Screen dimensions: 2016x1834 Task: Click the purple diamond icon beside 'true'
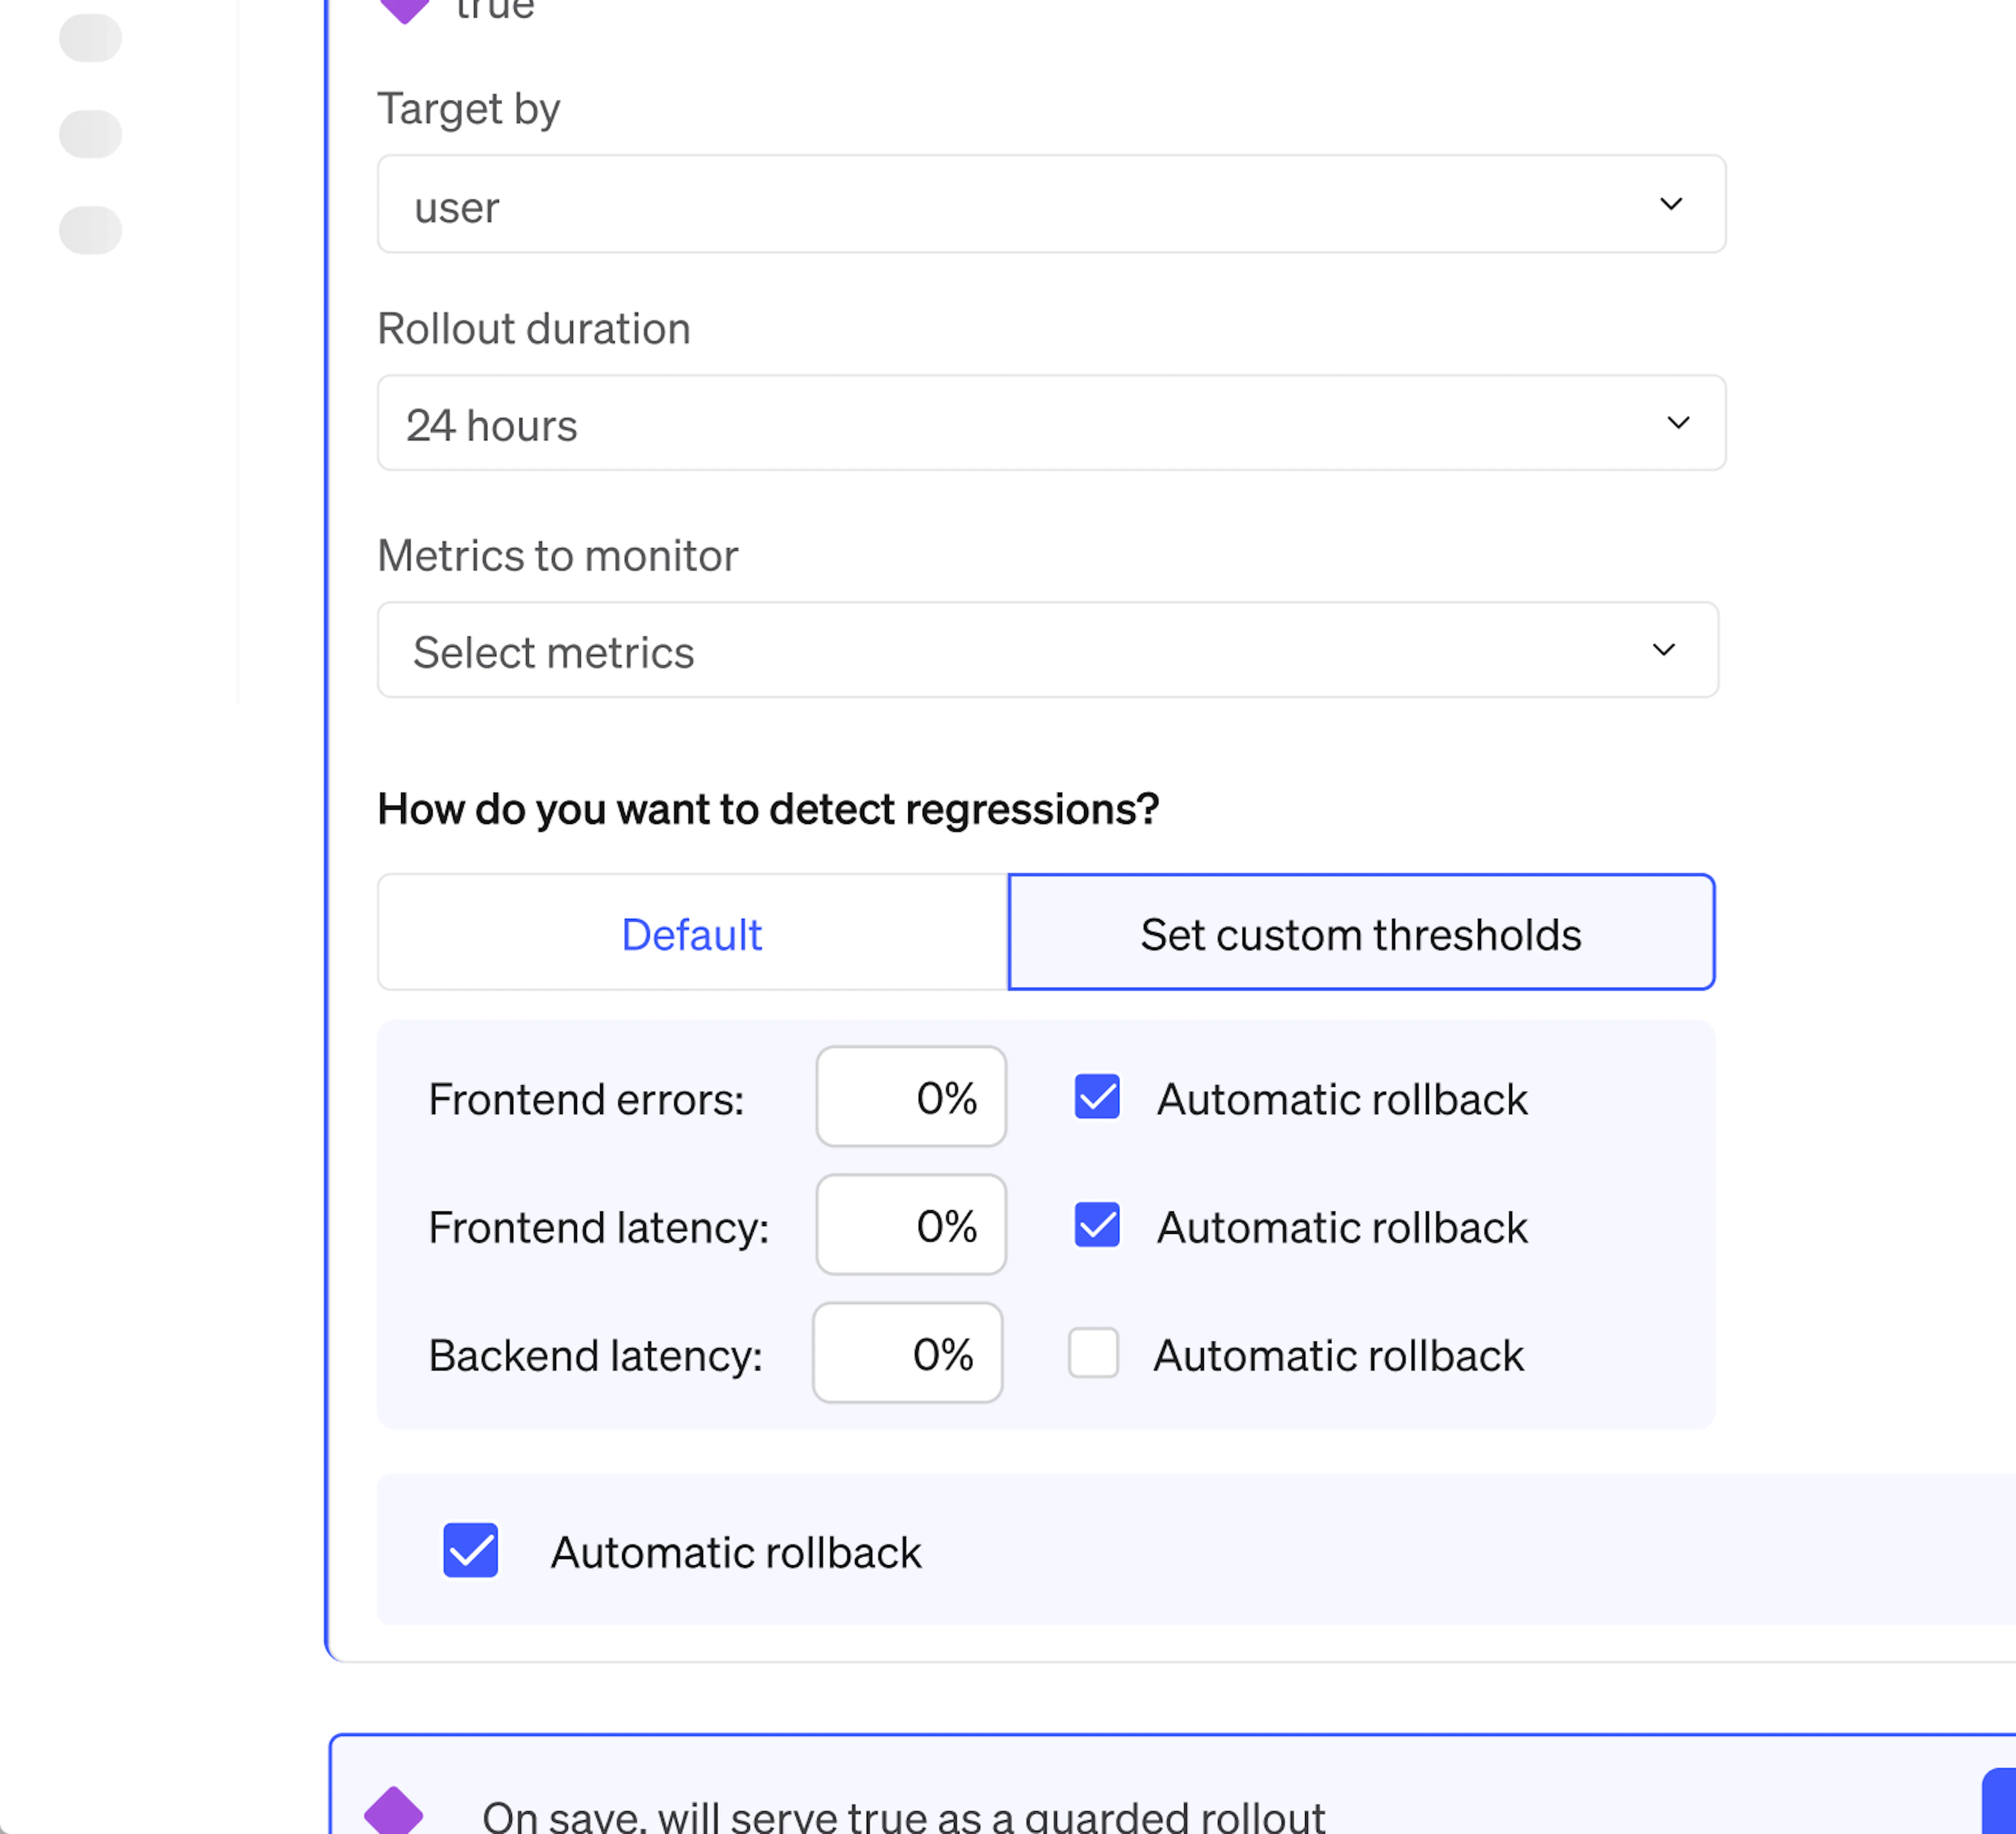click(404, 8)
